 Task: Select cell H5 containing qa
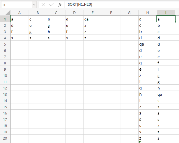coord(148,44)
